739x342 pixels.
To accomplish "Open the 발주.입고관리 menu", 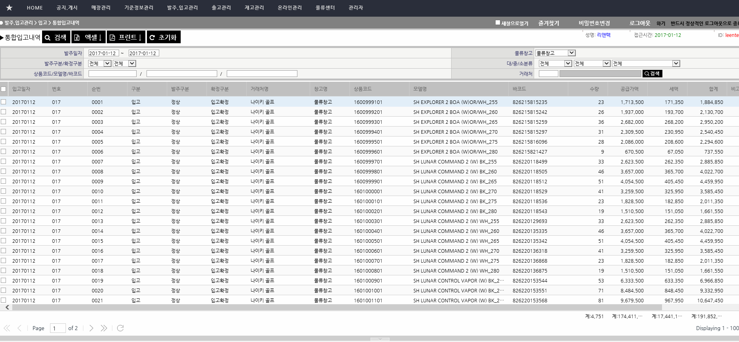I will click(x=182, y=8).
